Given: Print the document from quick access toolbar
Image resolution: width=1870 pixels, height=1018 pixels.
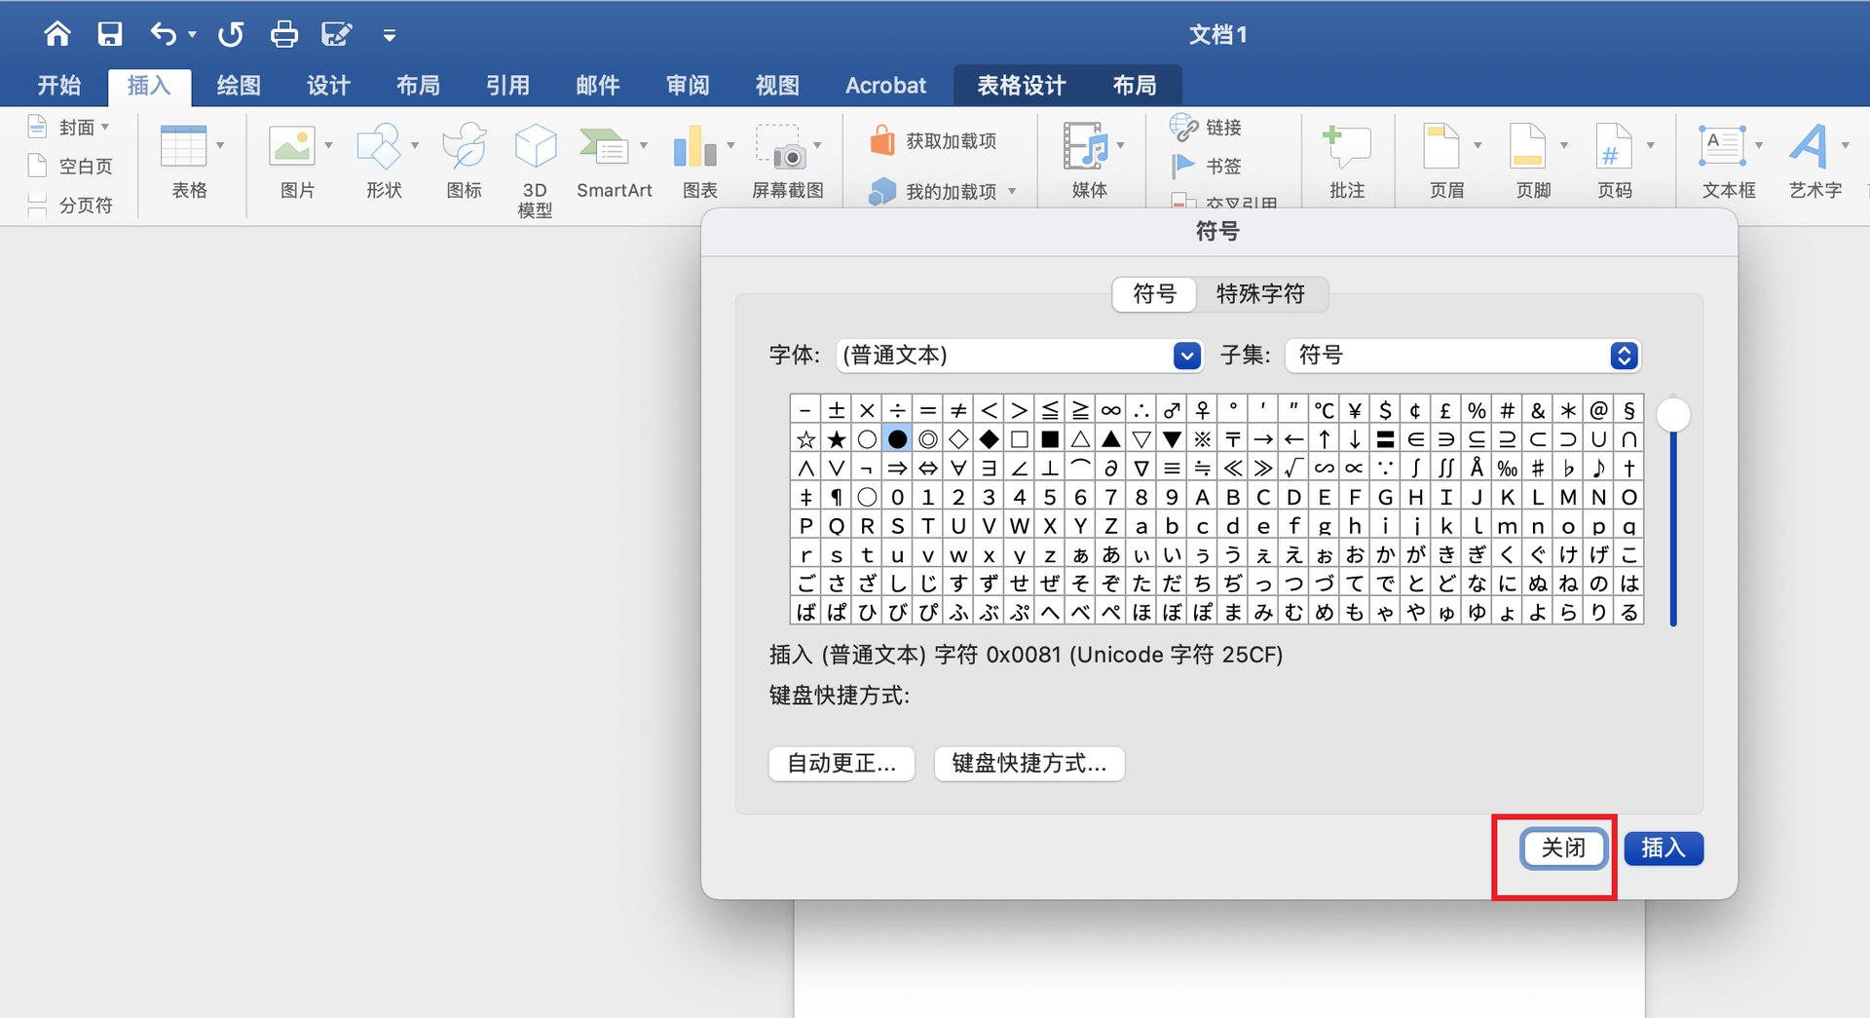Looking at the screenshot, I should point(283,33).
